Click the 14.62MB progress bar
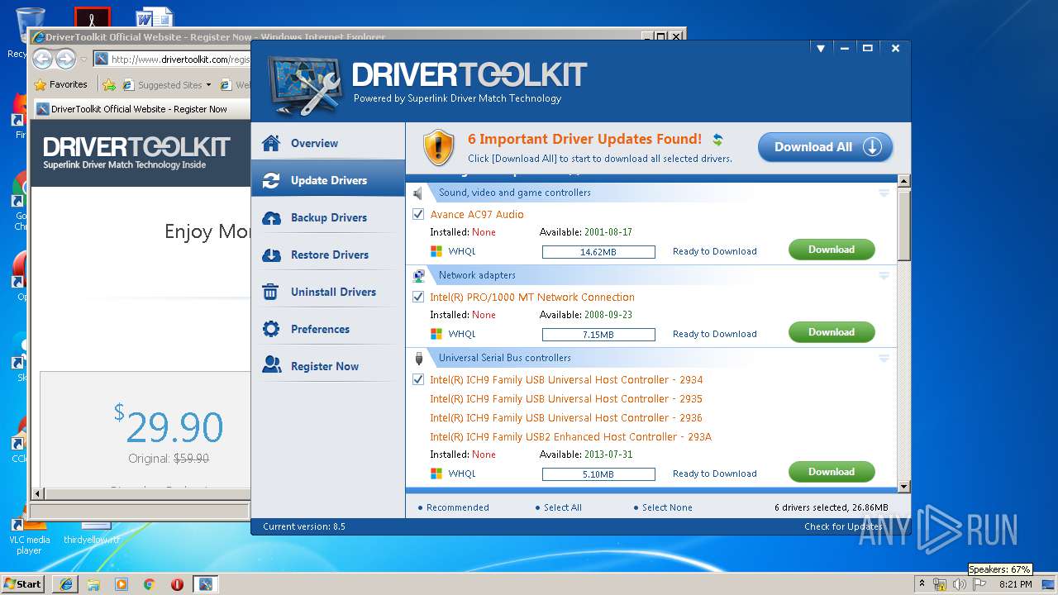This screenshot has height=595, width=1058. click(x=598, y=252)
